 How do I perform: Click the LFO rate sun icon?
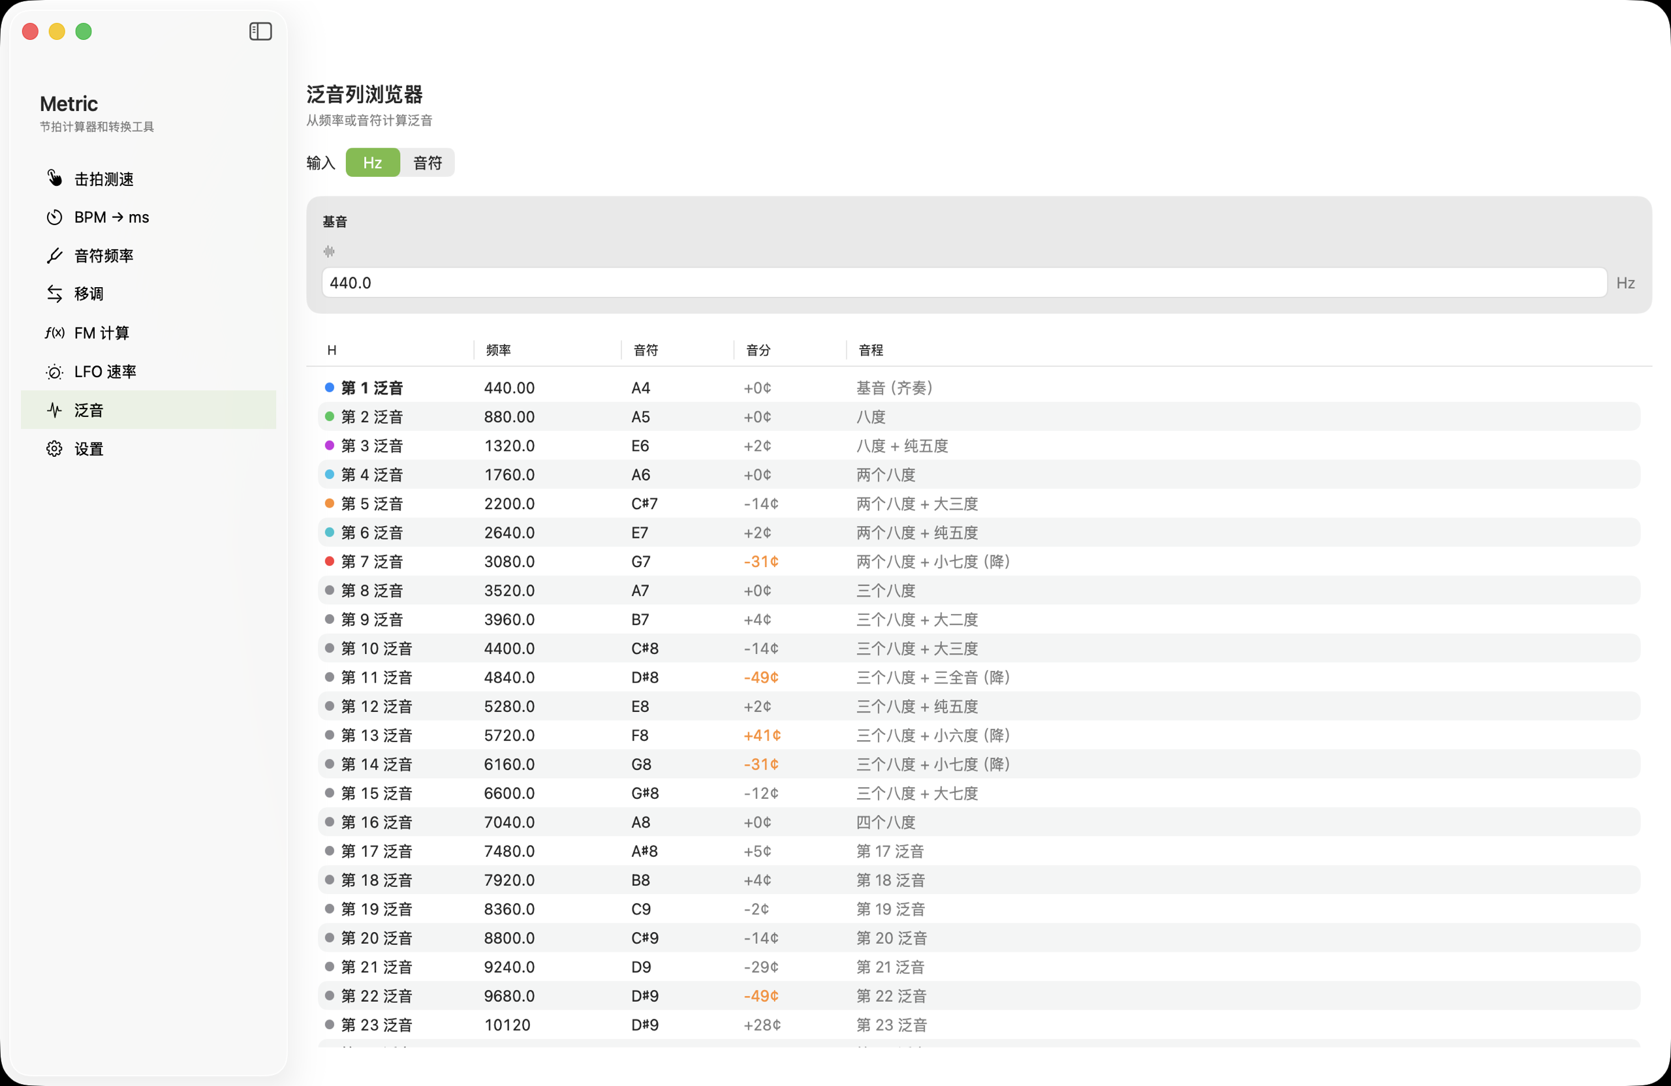[54, 371]
